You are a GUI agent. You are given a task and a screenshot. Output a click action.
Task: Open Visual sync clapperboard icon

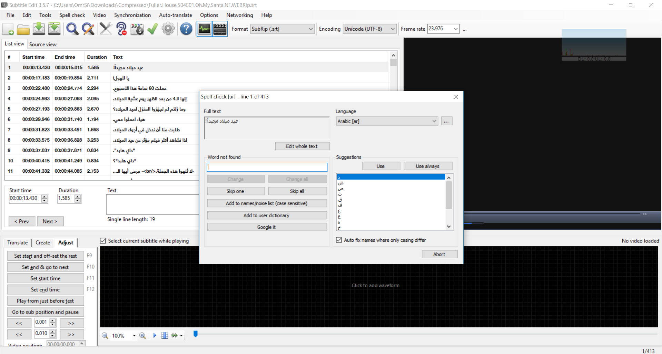(137, 29)
